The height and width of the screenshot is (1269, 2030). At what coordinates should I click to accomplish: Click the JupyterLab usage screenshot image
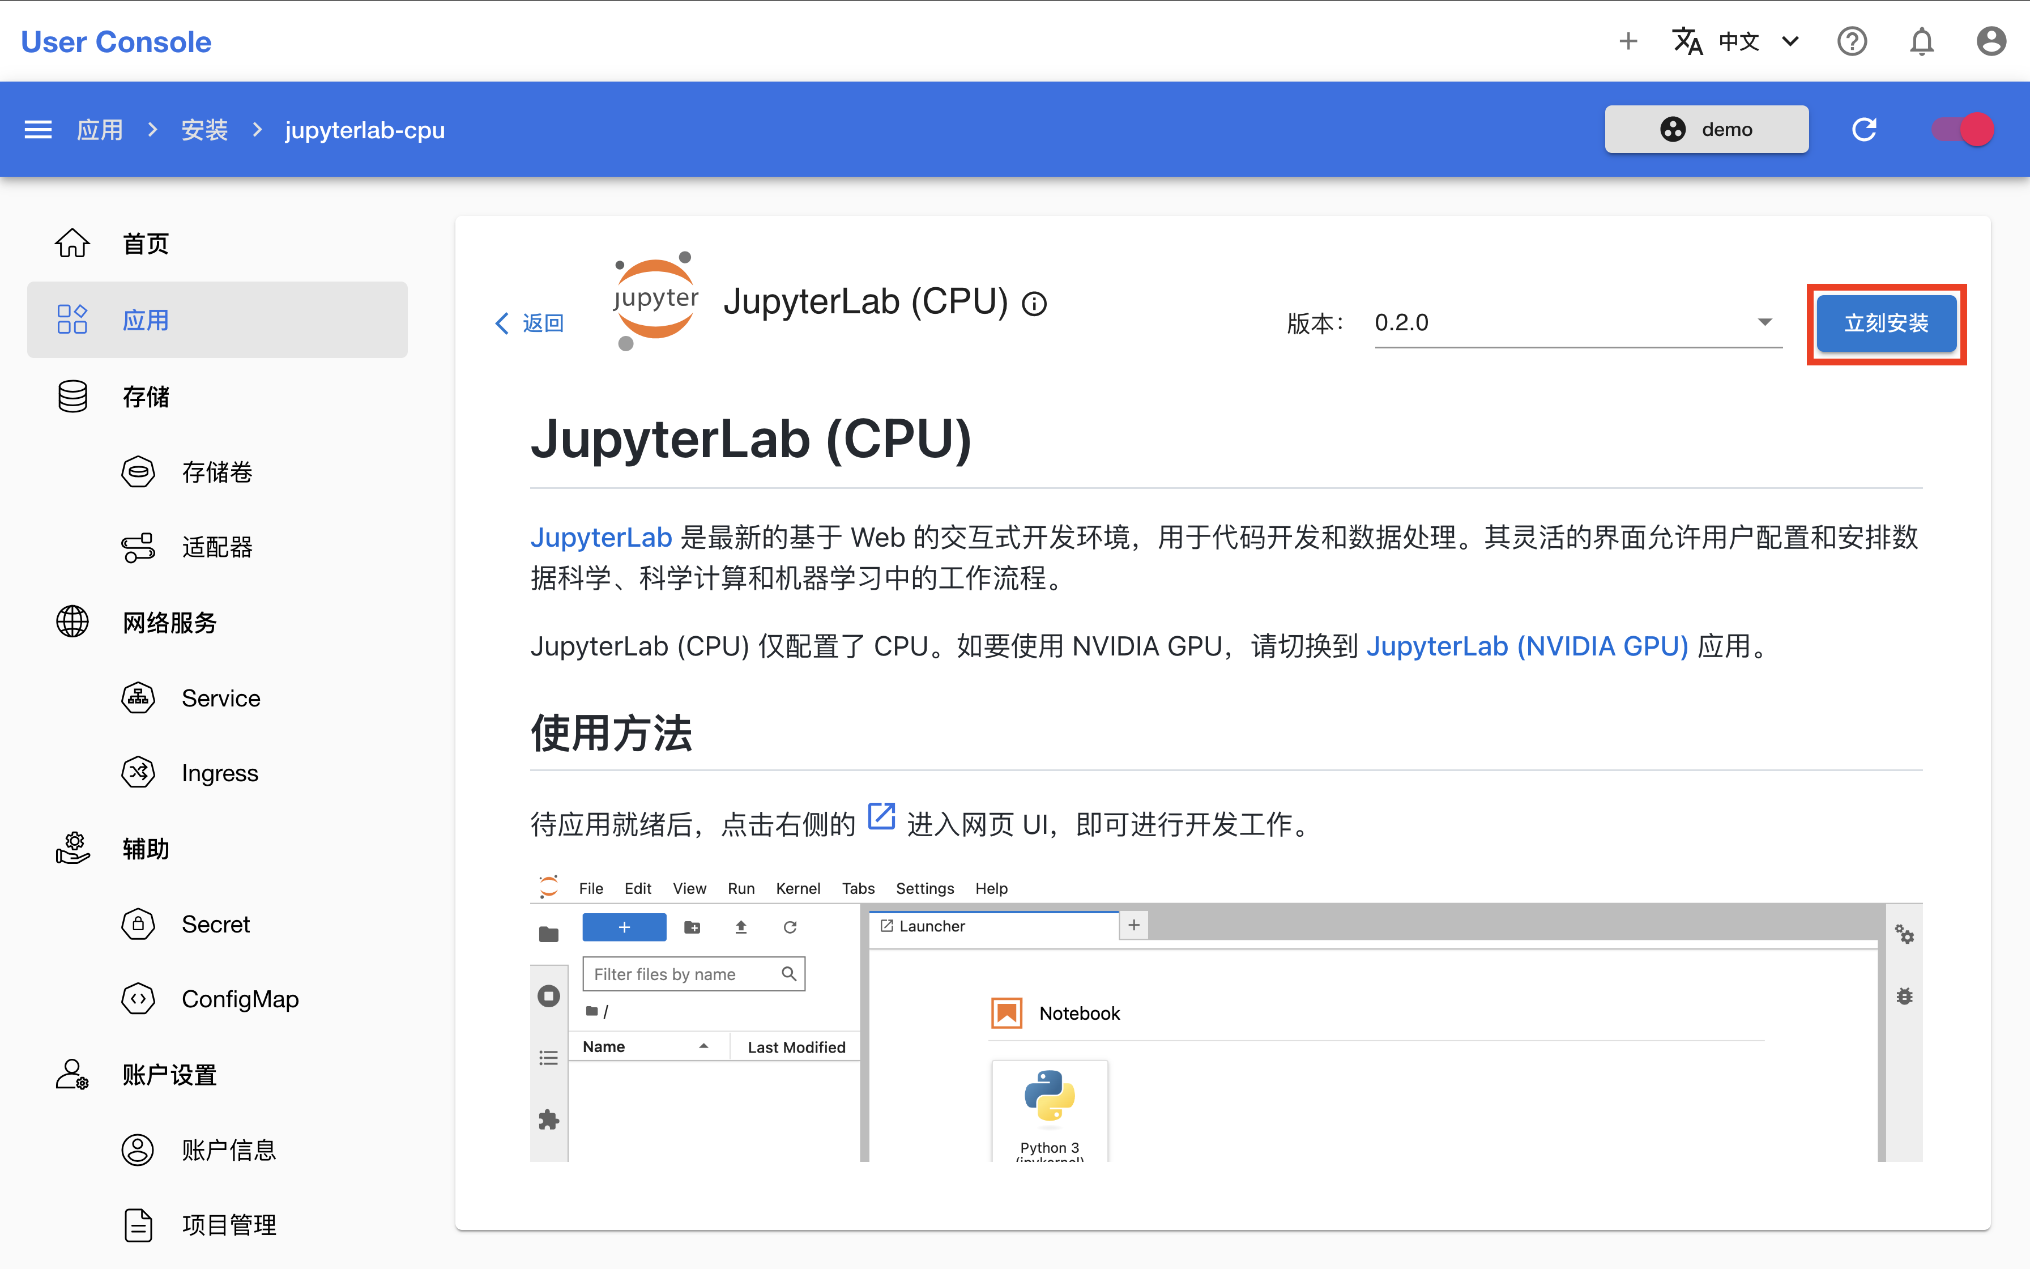1226,1017
